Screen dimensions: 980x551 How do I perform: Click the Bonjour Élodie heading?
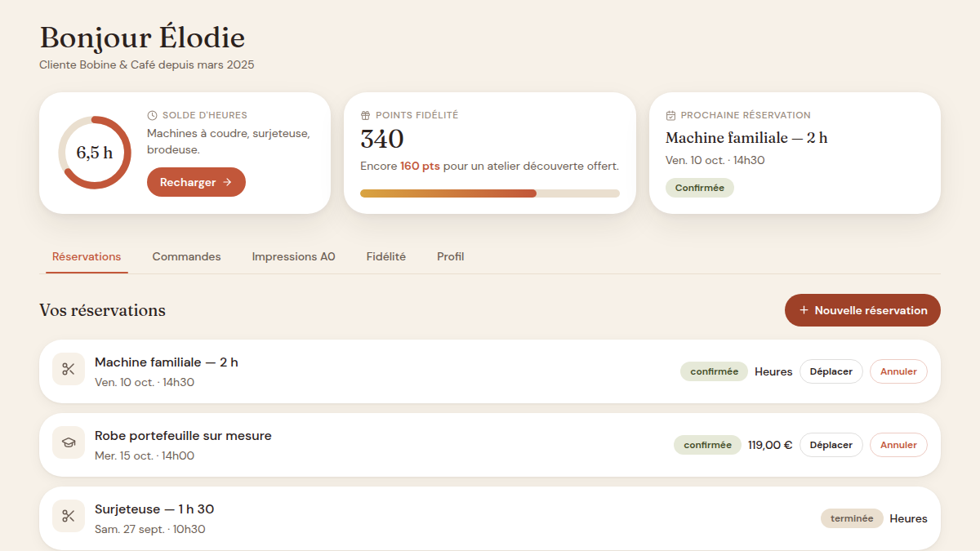coord(142,38)
